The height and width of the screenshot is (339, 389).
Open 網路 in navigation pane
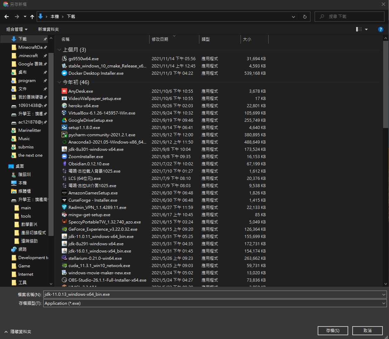pos(22,249)
